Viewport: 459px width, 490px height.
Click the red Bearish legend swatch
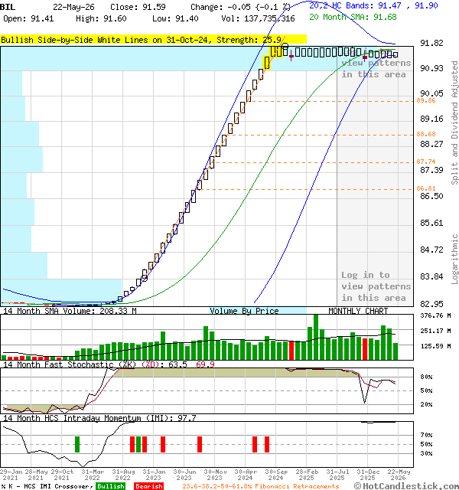[149, 486]
